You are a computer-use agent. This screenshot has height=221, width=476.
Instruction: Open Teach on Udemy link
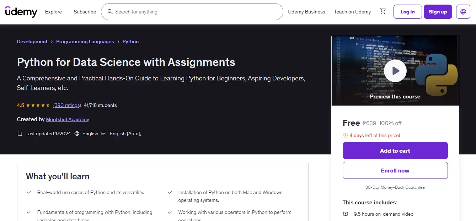click(352, 12)
